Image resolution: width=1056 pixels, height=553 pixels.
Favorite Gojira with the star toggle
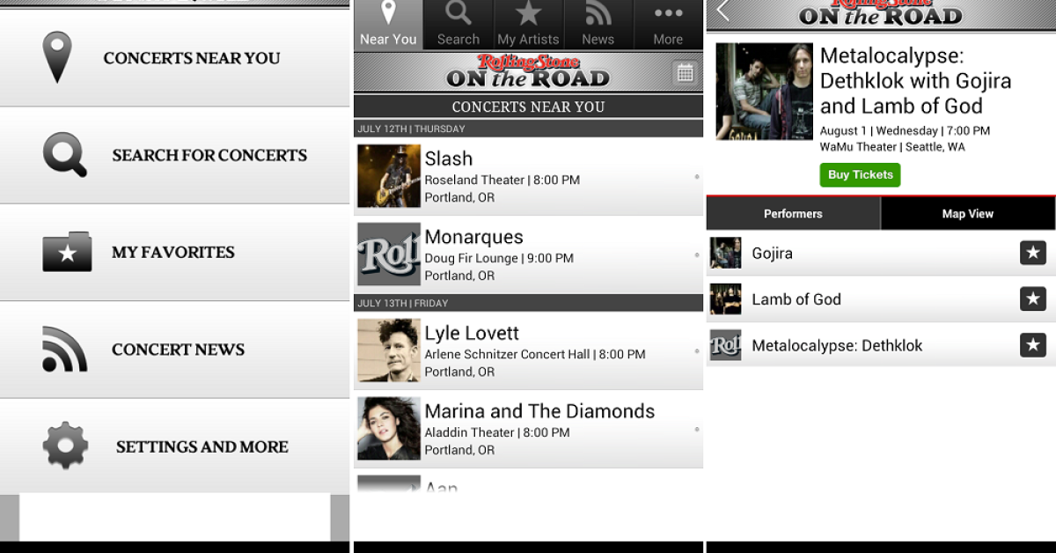click(x=1033, y=253)
